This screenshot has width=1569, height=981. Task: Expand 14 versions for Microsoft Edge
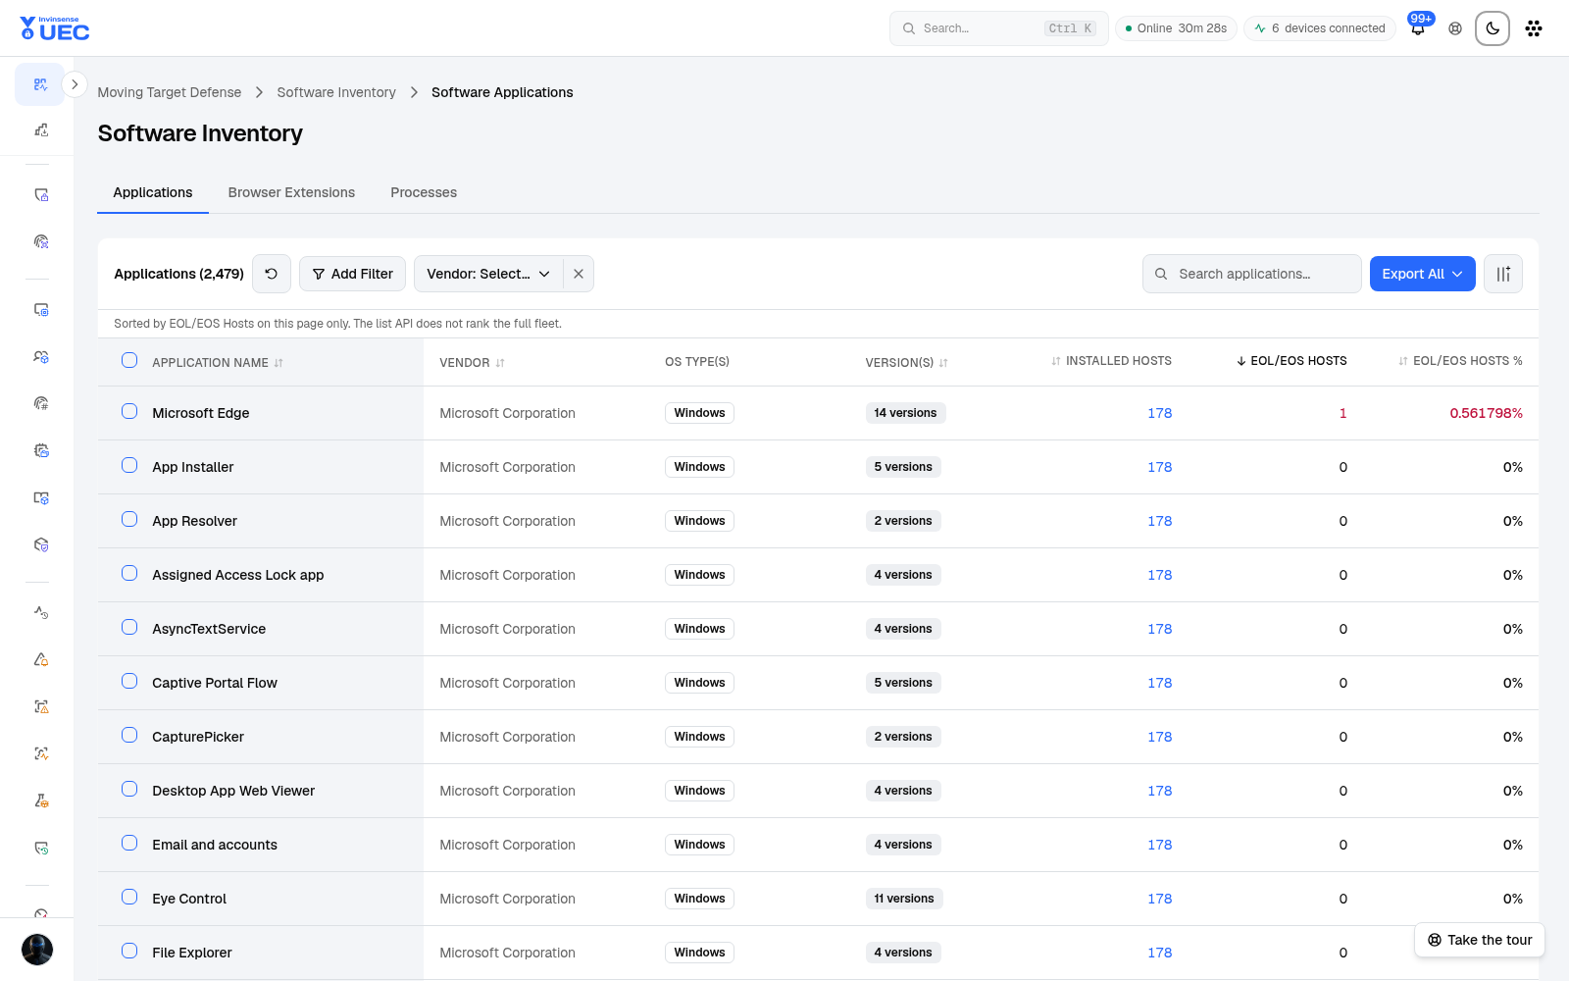pyautogui.click(x=905, y=413)
